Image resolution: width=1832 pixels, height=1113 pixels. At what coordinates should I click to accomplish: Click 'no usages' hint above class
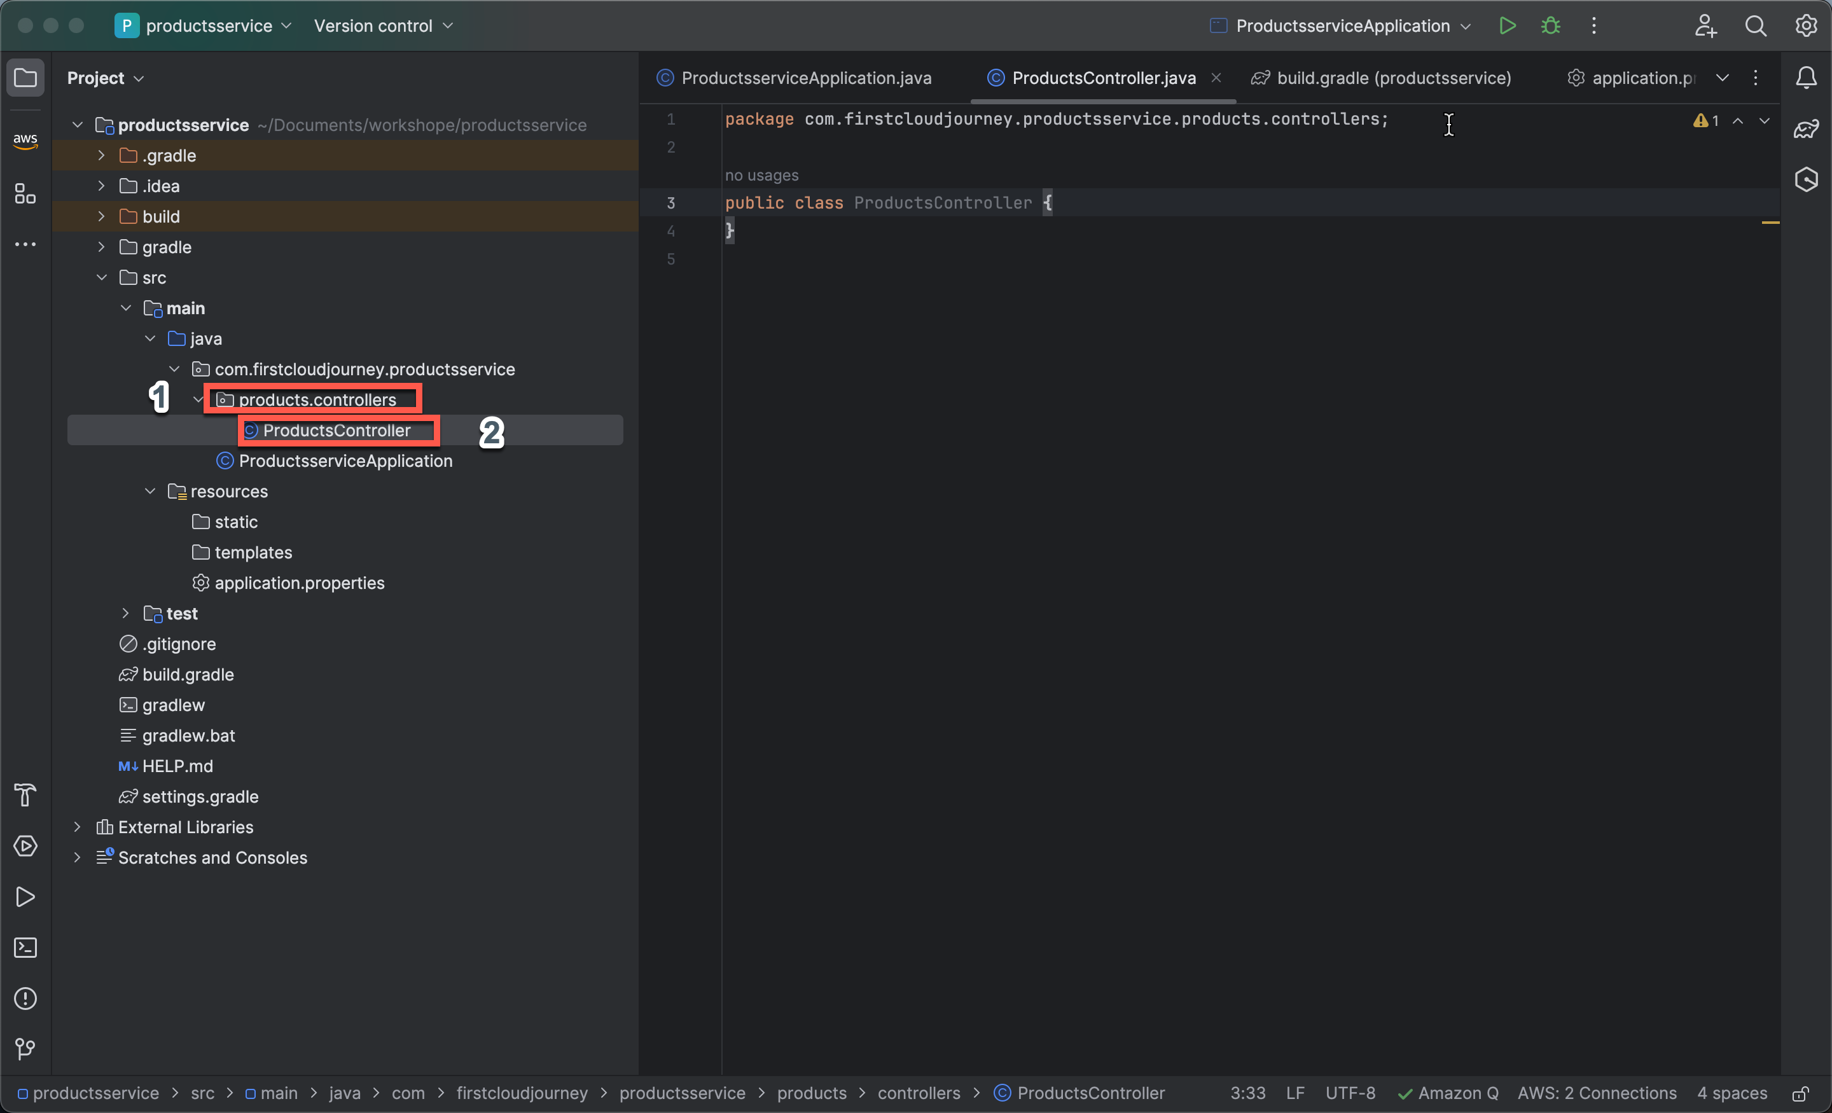761,175
